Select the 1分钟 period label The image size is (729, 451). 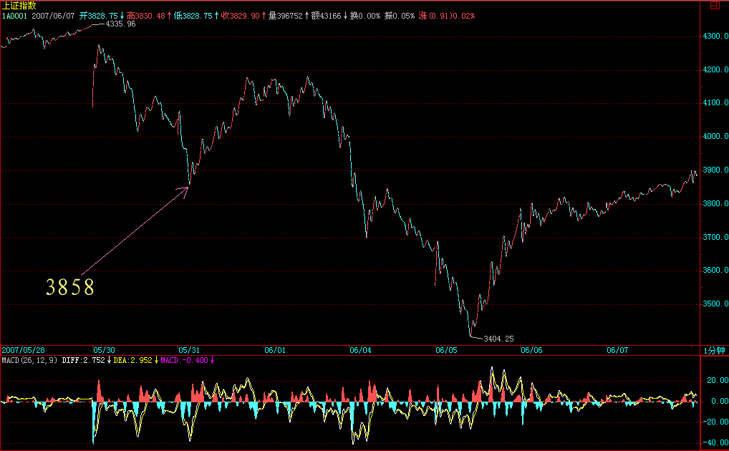tap(713, 350)
